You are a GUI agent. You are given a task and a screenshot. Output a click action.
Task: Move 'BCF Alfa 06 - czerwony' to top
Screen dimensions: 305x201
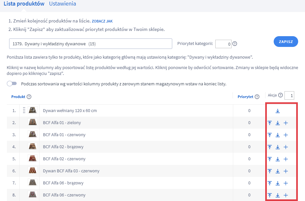(x=269, y=195)
